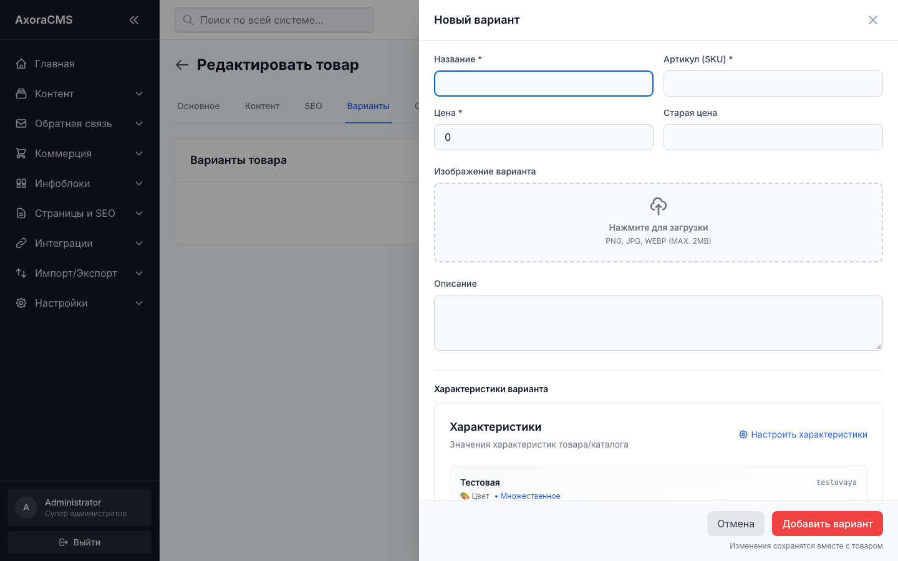
Task: Expand the Инфоблоки chevron
Action: (139, 183)
